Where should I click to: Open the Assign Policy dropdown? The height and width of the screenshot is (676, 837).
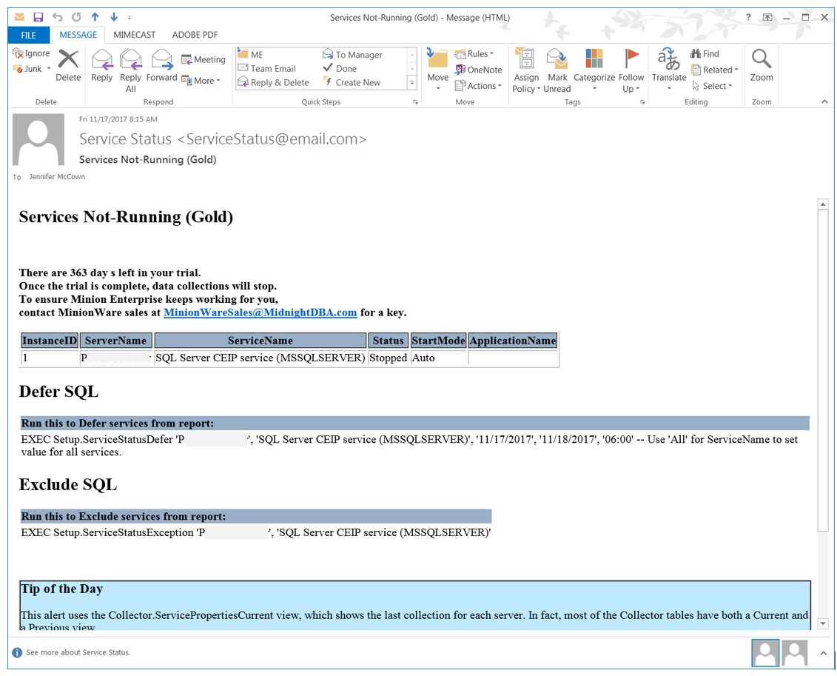[x=526, y=70]
